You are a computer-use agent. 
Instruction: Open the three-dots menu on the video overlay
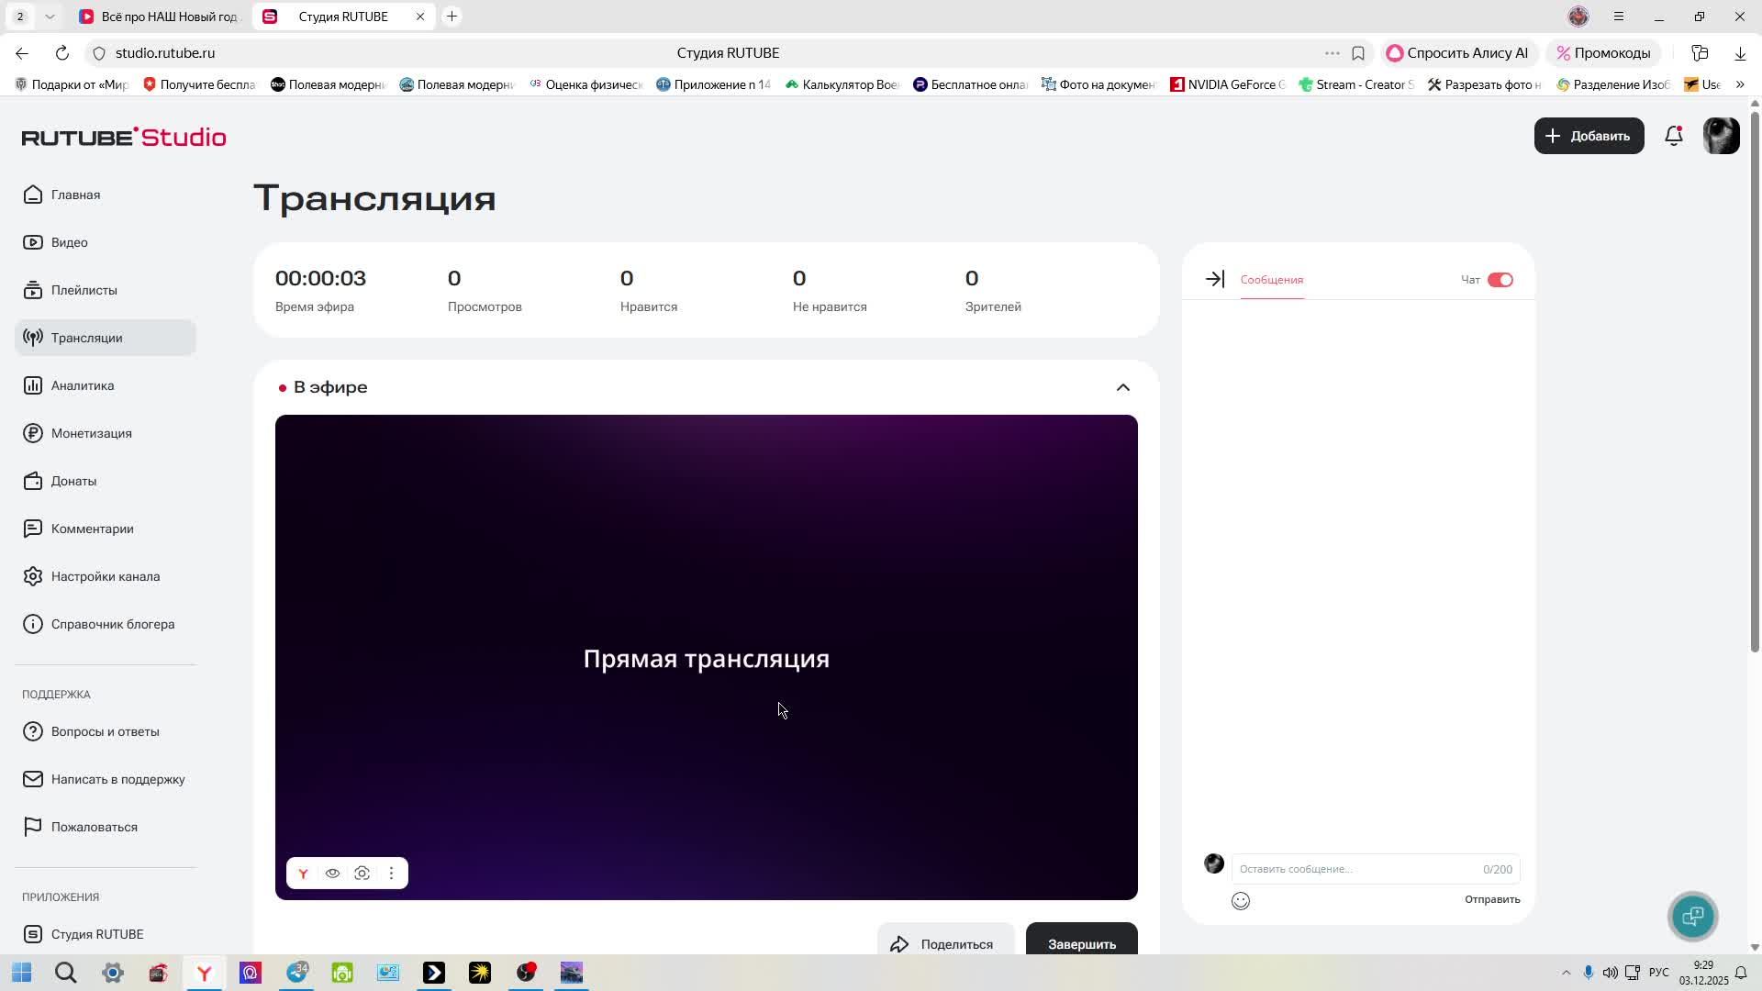[x=391, y=874]
